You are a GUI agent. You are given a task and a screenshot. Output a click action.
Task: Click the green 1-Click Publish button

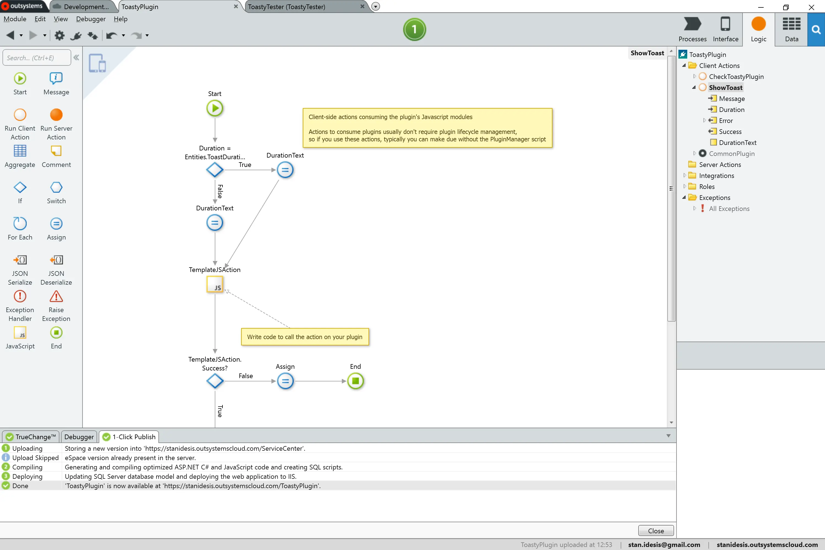click(x=414, y=29)
